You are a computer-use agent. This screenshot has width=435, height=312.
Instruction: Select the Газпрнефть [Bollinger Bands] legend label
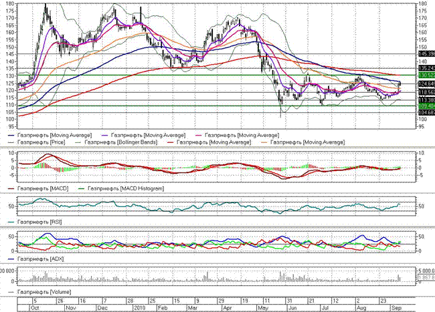pyautogui.click(x=121, y=142)
